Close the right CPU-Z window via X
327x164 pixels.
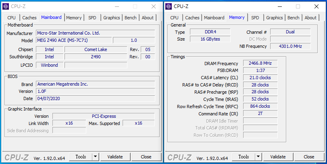[317, 6]
